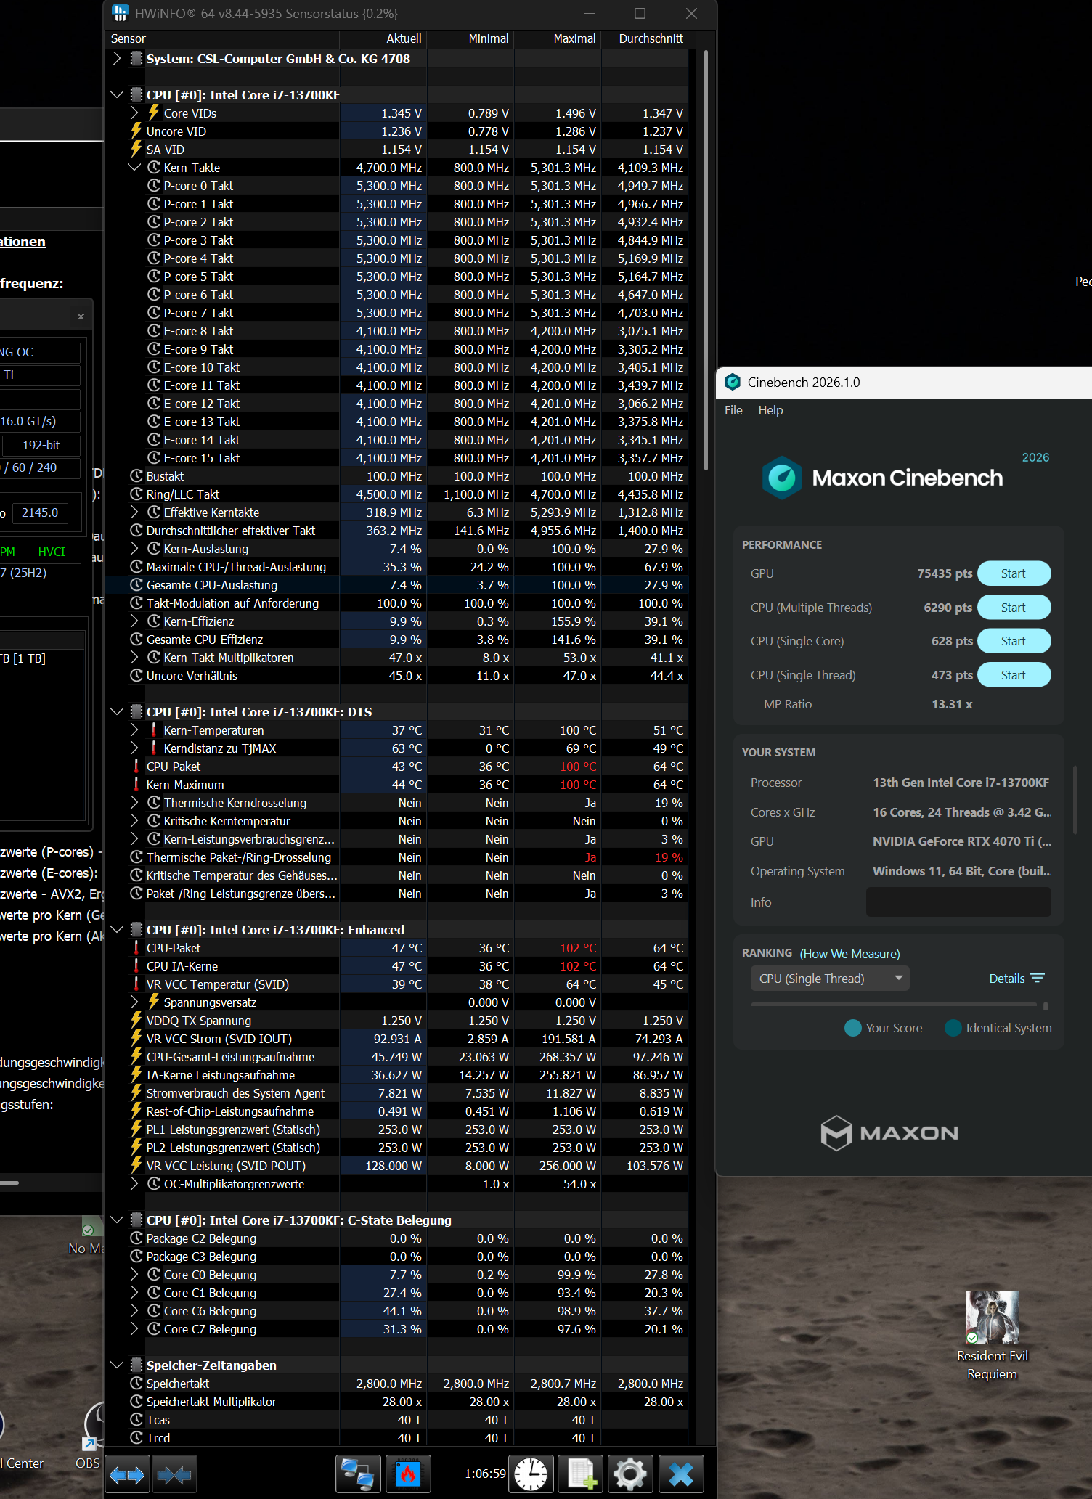This screenshot has height=1499, width=1092.
Task: Click the Your Score legend dot
Action: coord(852,1028)
